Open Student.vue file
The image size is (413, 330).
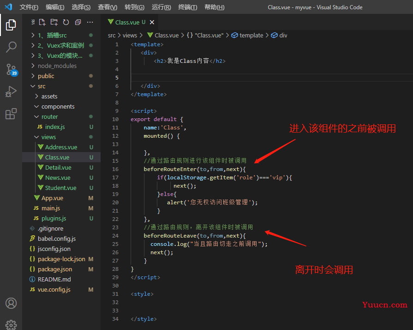coord(61,188)
